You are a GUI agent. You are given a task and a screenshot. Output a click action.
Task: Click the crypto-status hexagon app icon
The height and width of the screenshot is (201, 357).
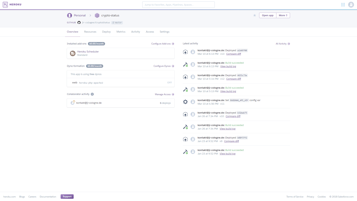(x=97, y=15)
